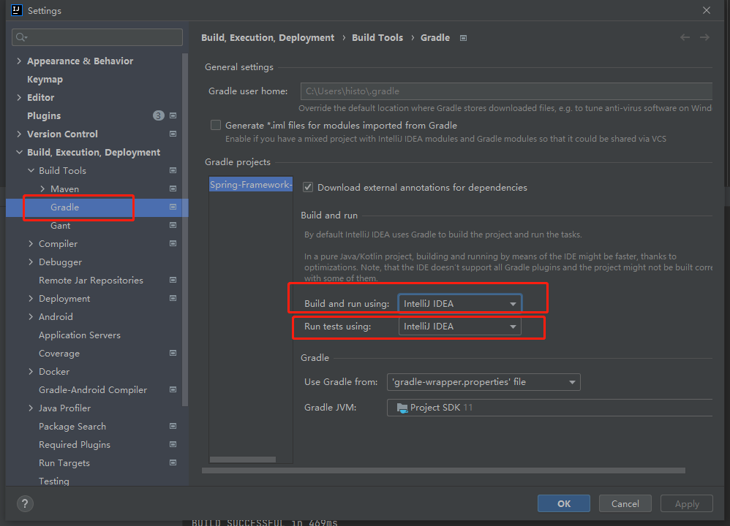Collapse Build, Execution, Deployment section
The height and width of the screenshot is (526, 730).
tap(19, 152)
